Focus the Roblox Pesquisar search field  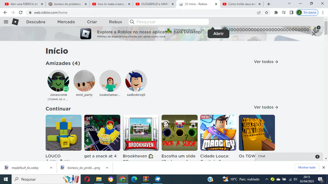[169, 22]
